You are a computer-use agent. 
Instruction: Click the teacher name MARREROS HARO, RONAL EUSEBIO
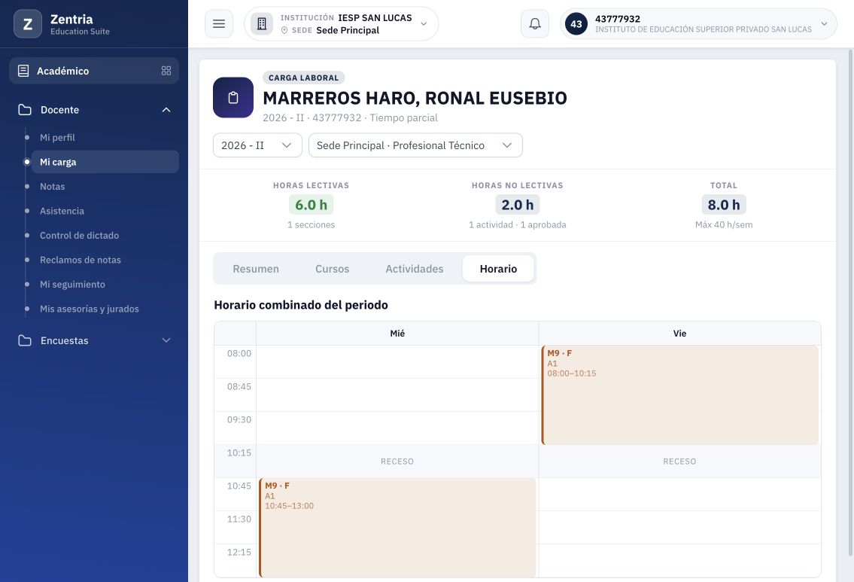[x=415, y=98]
